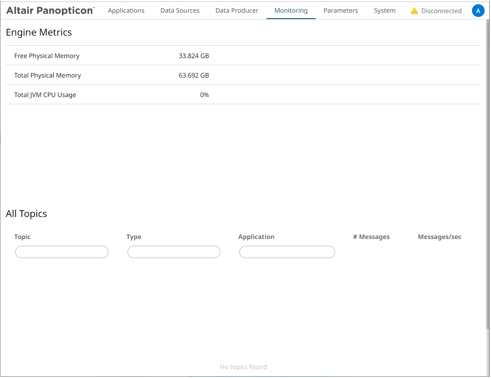Select the Total JVM CPU Usage row

pos(243,95)
